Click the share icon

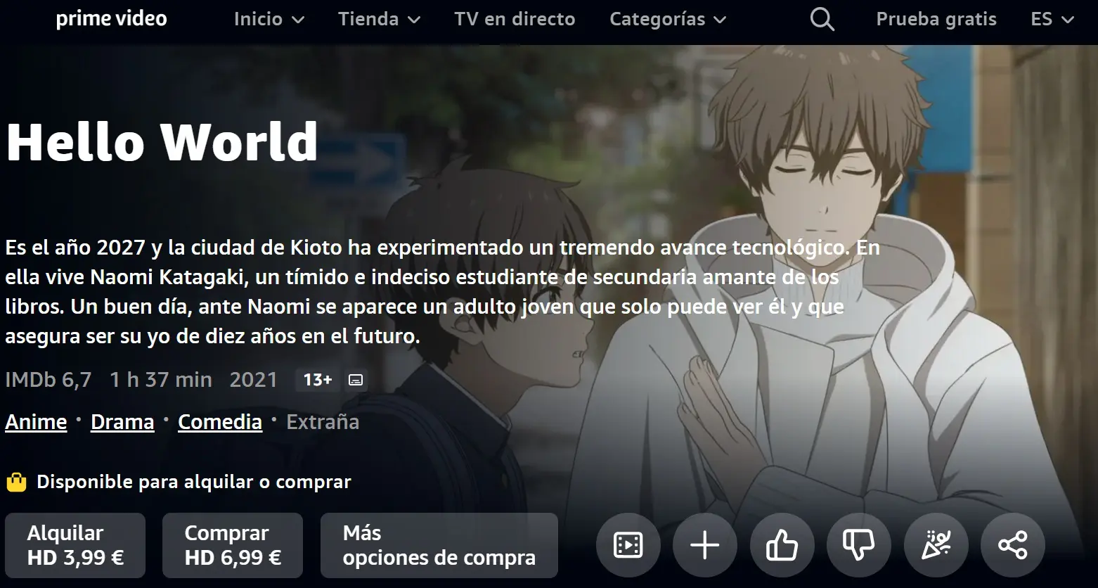tap(1012, 545)
